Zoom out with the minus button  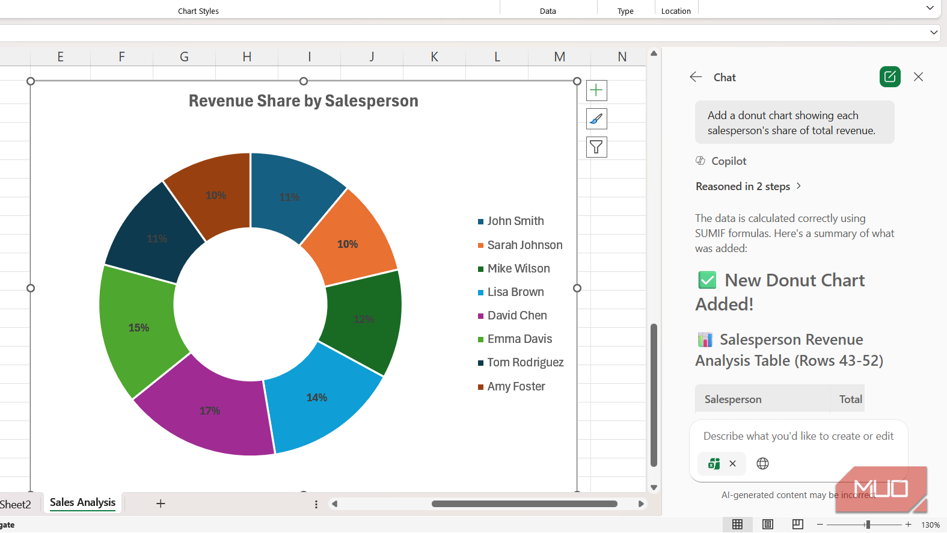pyautogui.click(x=820, y=525)
